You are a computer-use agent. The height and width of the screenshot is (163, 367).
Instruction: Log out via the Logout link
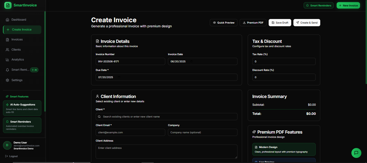pos(11,156)
